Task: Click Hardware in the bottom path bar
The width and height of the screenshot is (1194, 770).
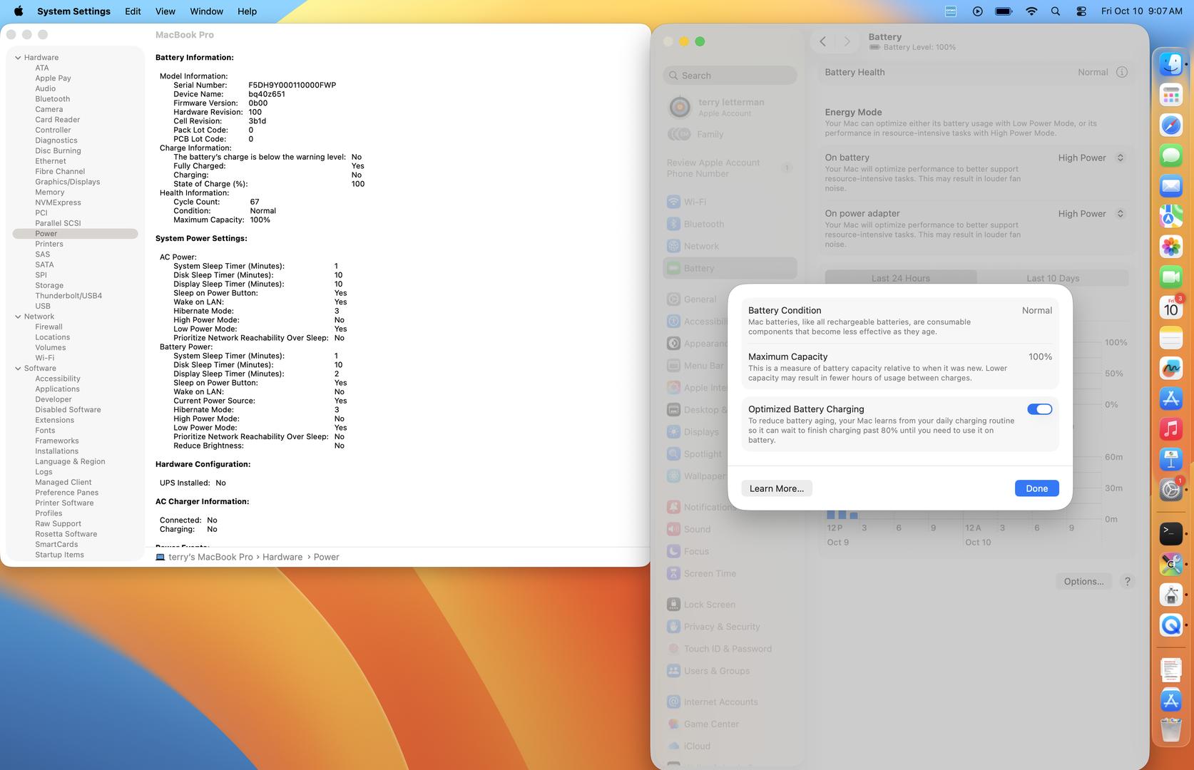Action: click(282, 557)
